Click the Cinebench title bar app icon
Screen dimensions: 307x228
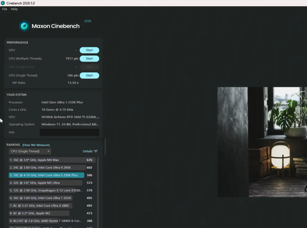(x=3, y=3)
